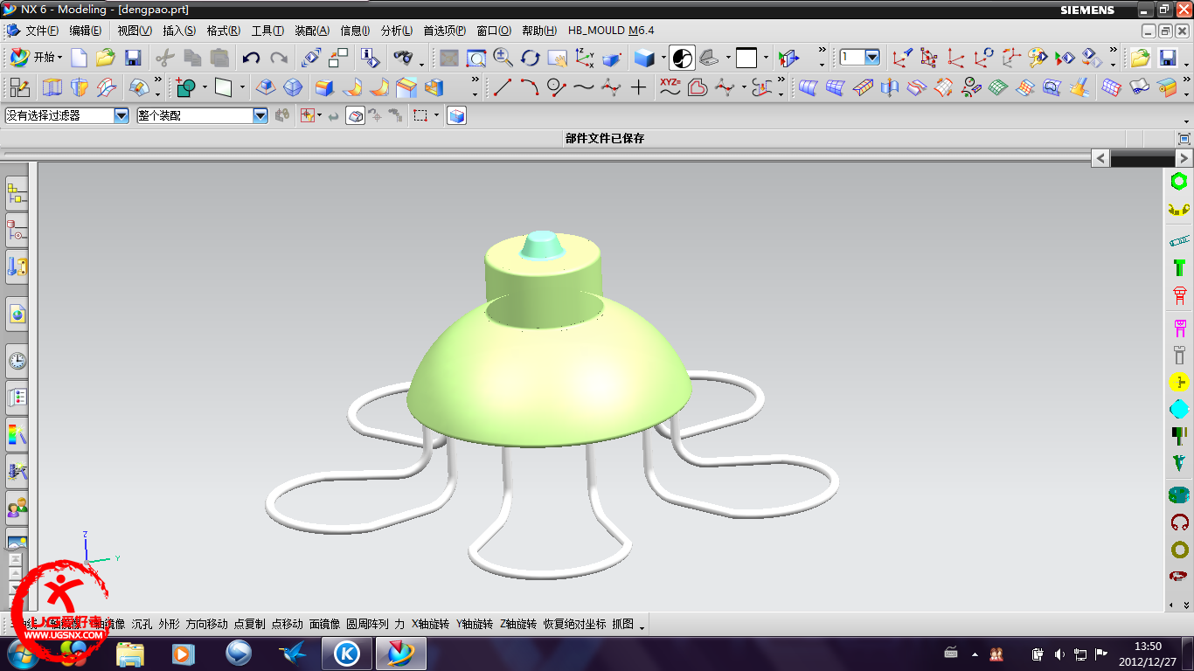Screen dimensions: 1194x671
Task: Select the Line curve tool
Action: pyautogui.click(x=503, y=87)
